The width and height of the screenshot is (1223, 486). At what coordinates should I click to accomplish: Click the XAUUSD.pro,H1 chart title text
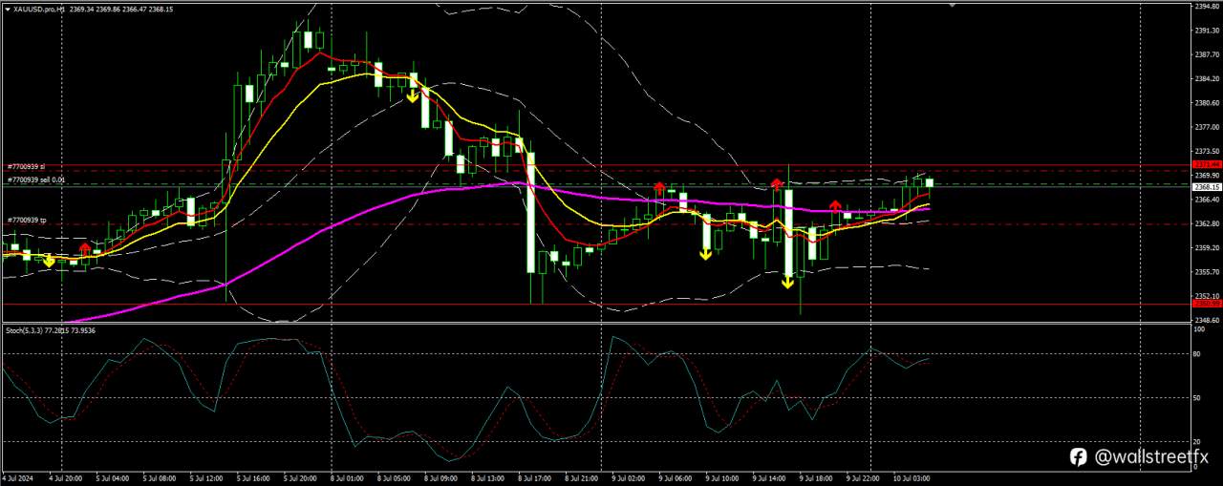[39, 9]
